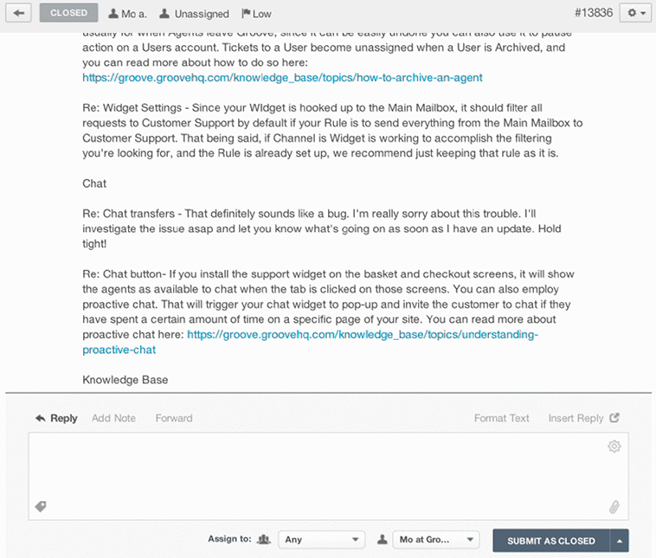Click Format Text option

pos(501,418)
